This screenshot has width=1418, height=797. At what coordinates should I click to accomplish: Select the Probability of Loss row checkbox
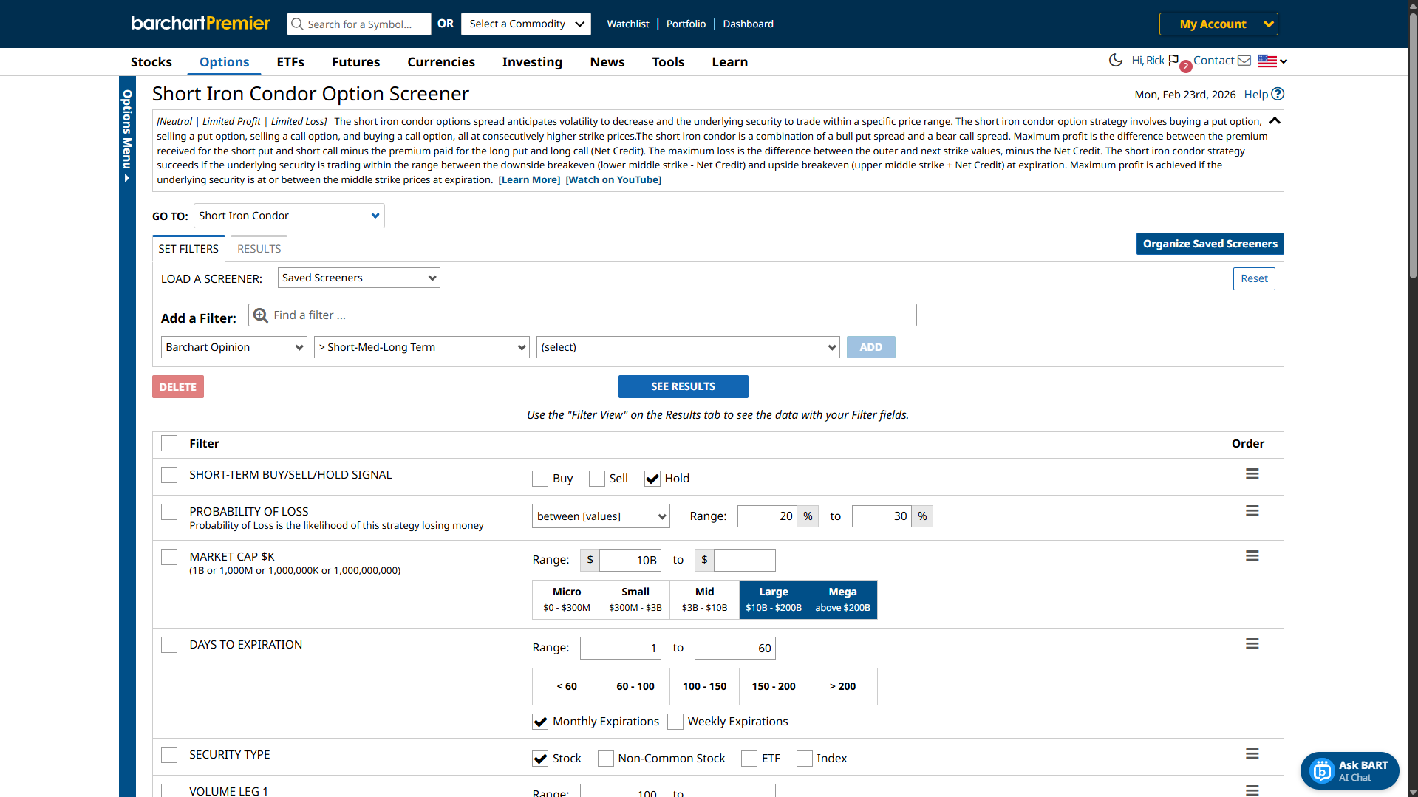click(x=169, y=512)
